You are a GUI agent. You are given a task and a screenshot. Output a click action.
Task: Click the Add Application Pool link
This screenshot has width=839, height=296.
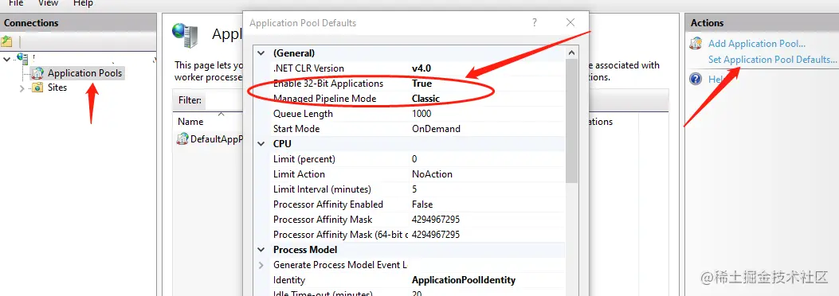click(x=757, y=44)
